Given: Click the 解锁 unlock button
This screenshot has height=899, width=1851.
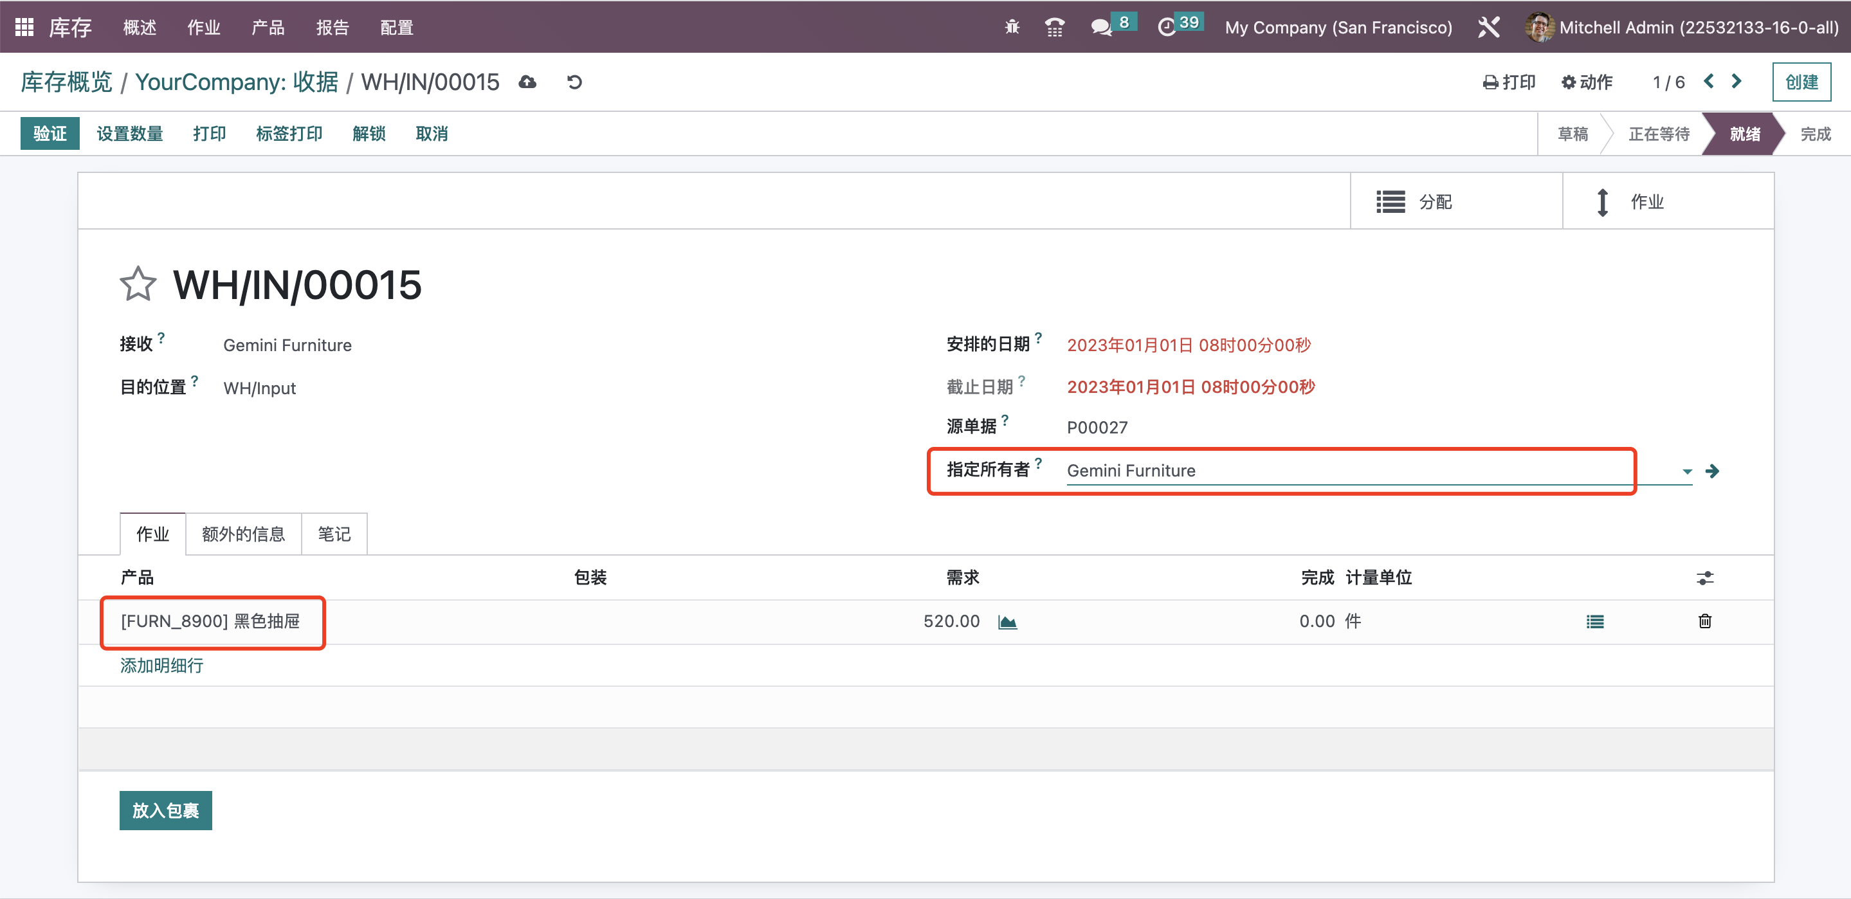Looking at the screenshot, I should pos(369,134).
